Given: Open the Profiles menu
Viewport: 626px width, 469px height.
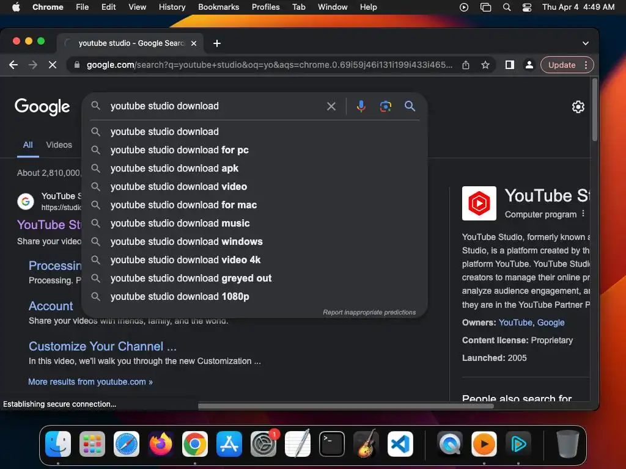Looking at the screenshot, I should pyautogui.click(x=265, y=7).
